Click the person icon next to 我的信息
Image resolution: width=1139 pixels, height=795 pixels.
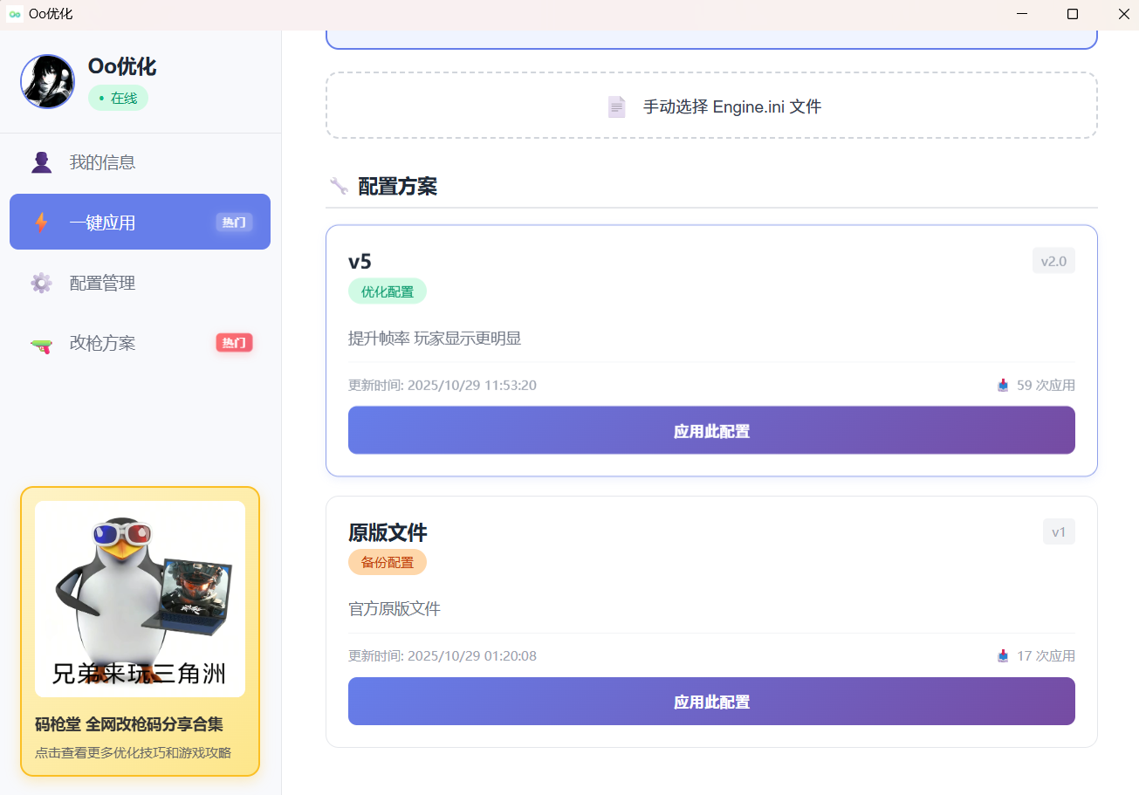point(41,161)
